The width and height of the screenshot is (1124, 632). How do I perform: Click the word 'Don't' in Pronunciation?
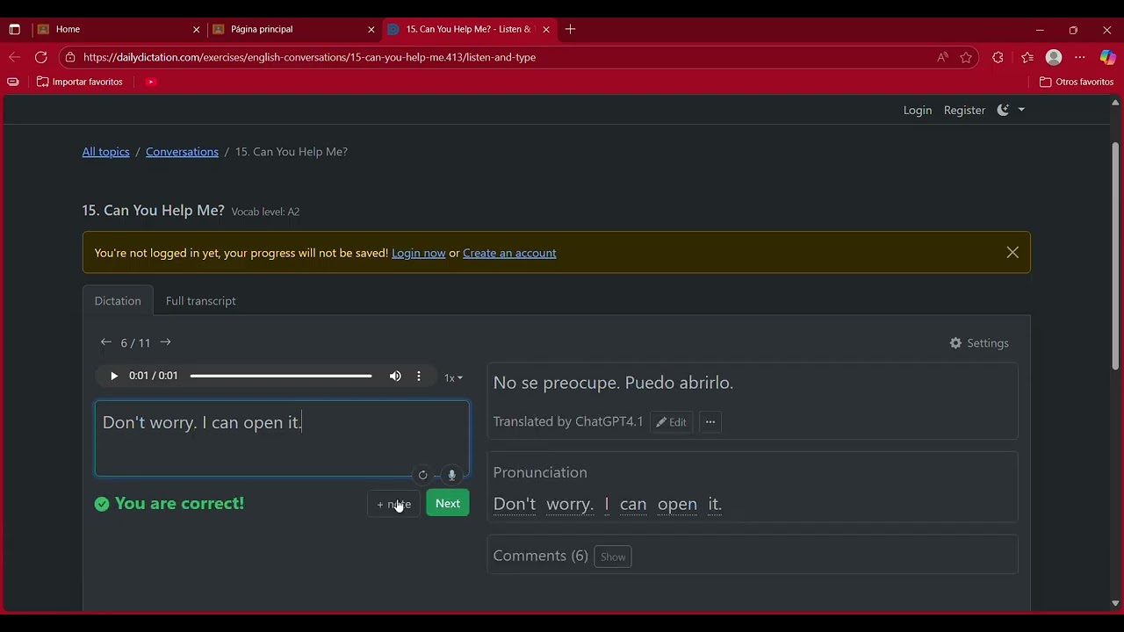(x=515, y=505)
